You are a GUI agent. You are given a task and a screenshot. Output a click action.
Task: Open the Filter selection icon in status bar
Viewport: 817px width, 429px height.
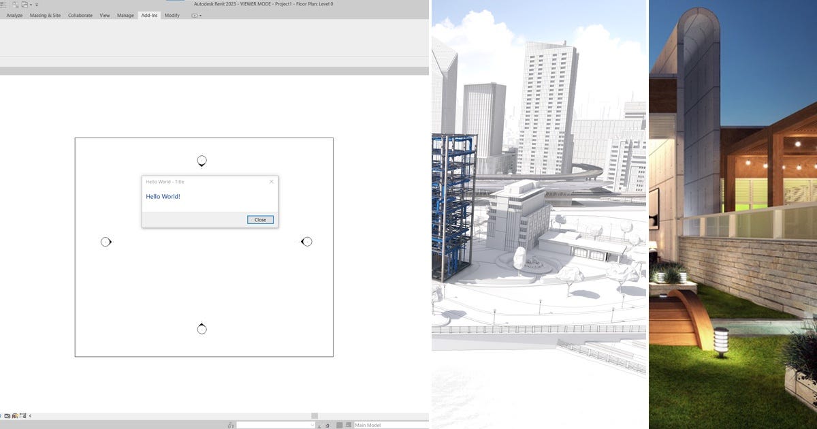339,424
